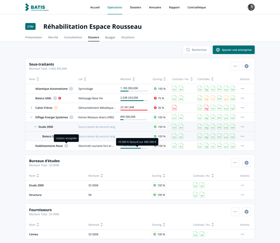This screenshot has width=280, height=243.
Task: Open the Contrathèque menu item
Action: click(197, 7)
